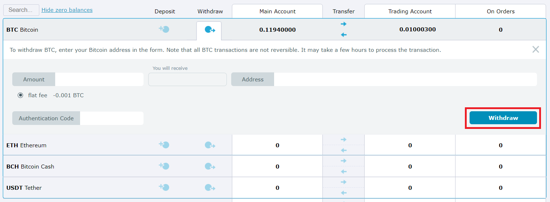
Task: Select the On Orders column tab
Action: 501,12
